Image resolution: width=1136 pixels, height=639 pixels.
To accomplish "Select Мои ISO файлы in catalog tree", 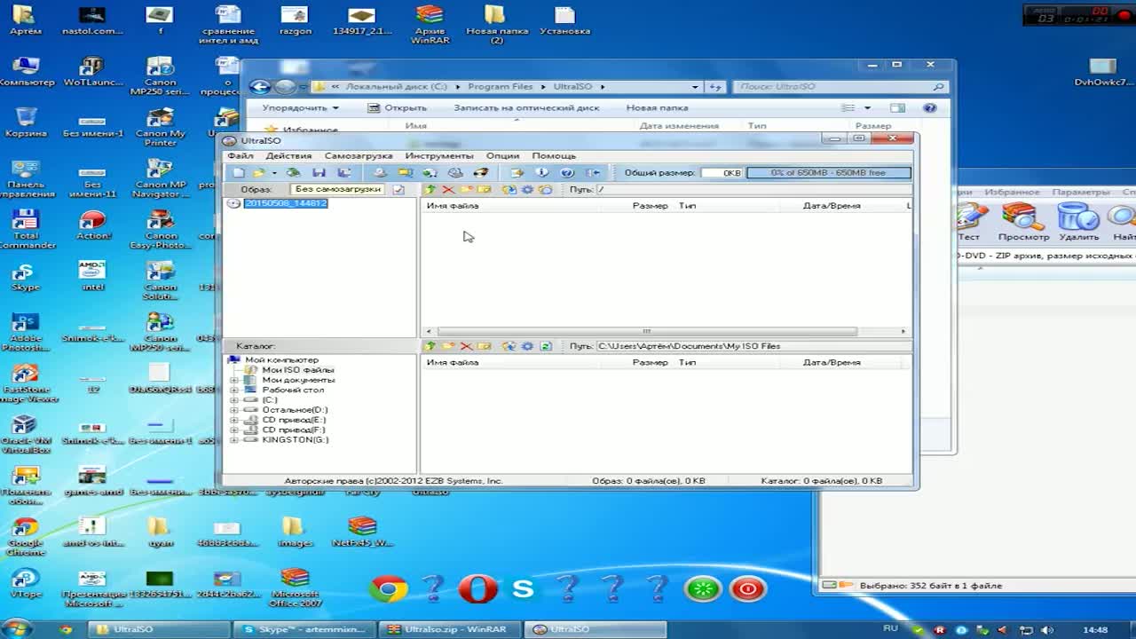I will pos(298,370).
